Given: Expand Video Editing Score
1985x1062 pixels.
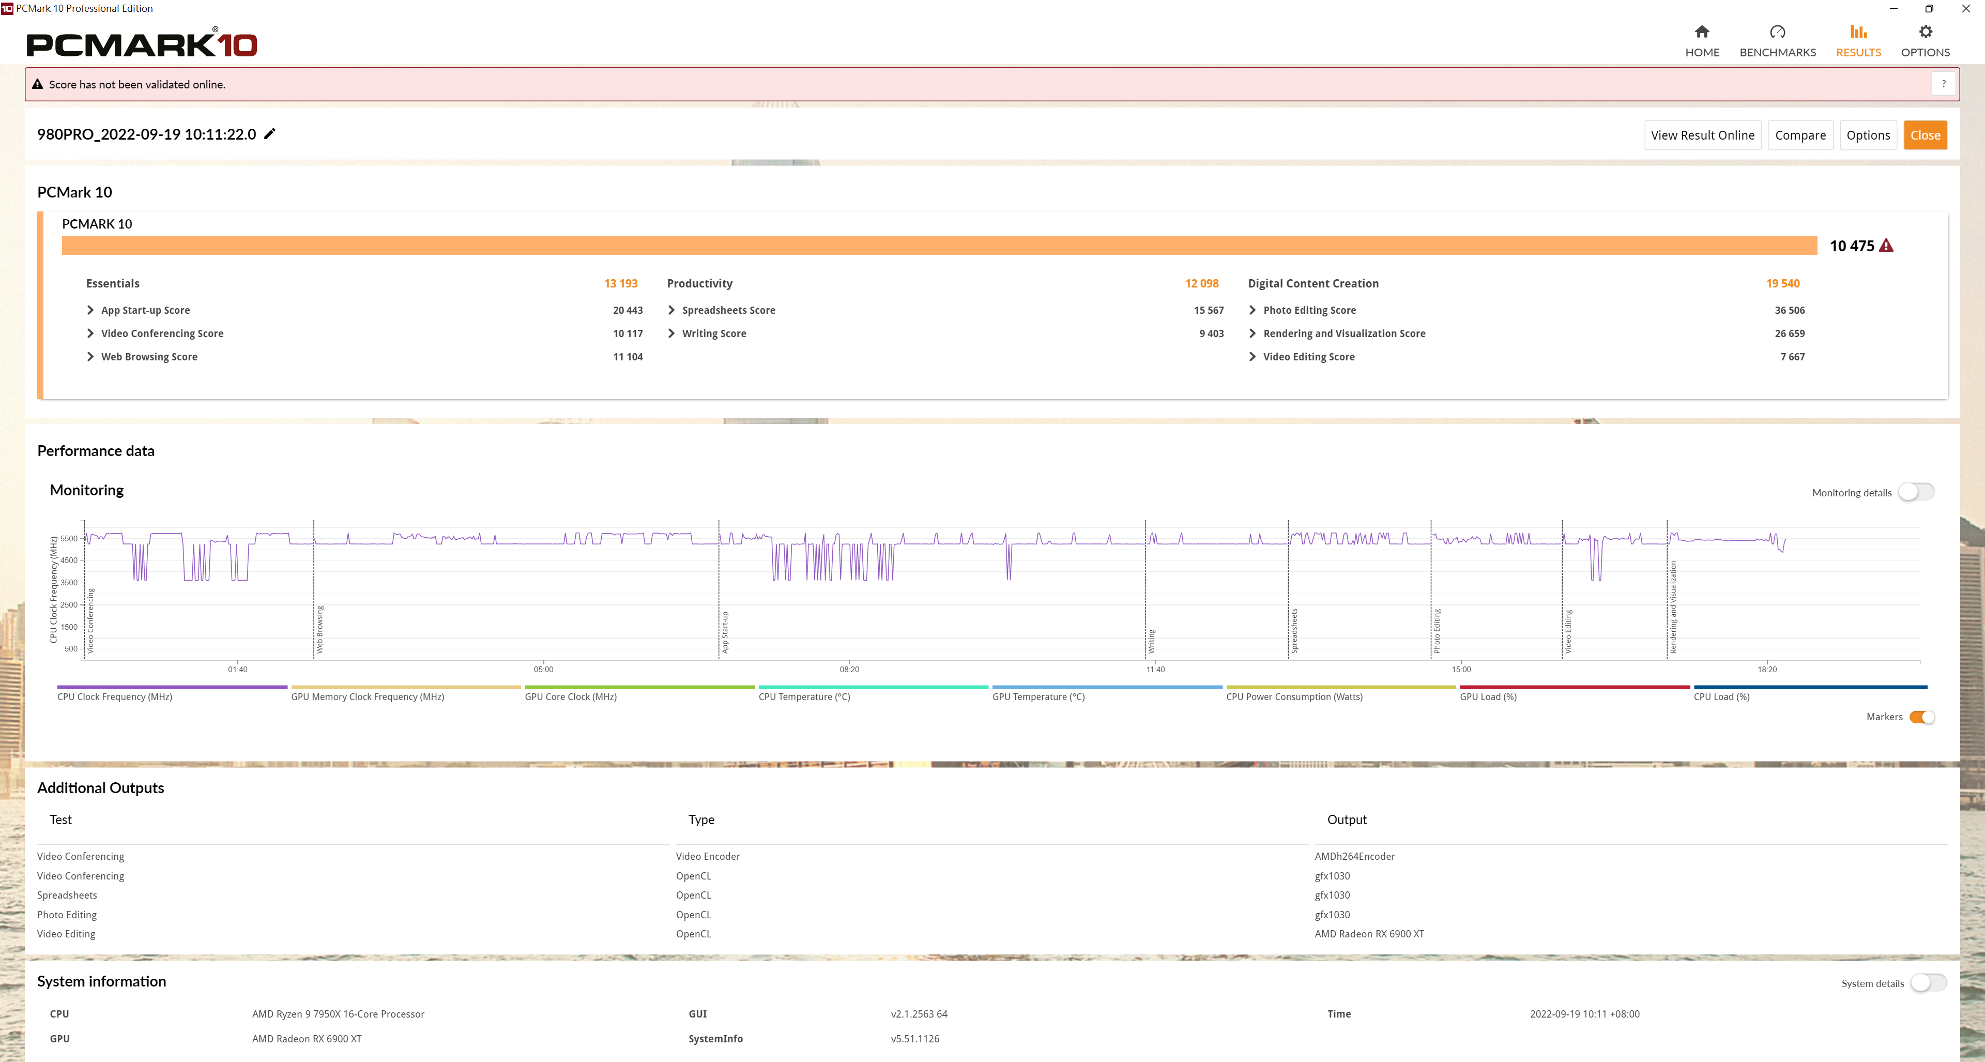Looking at the screenshot, I should (x=1253, y=356).
